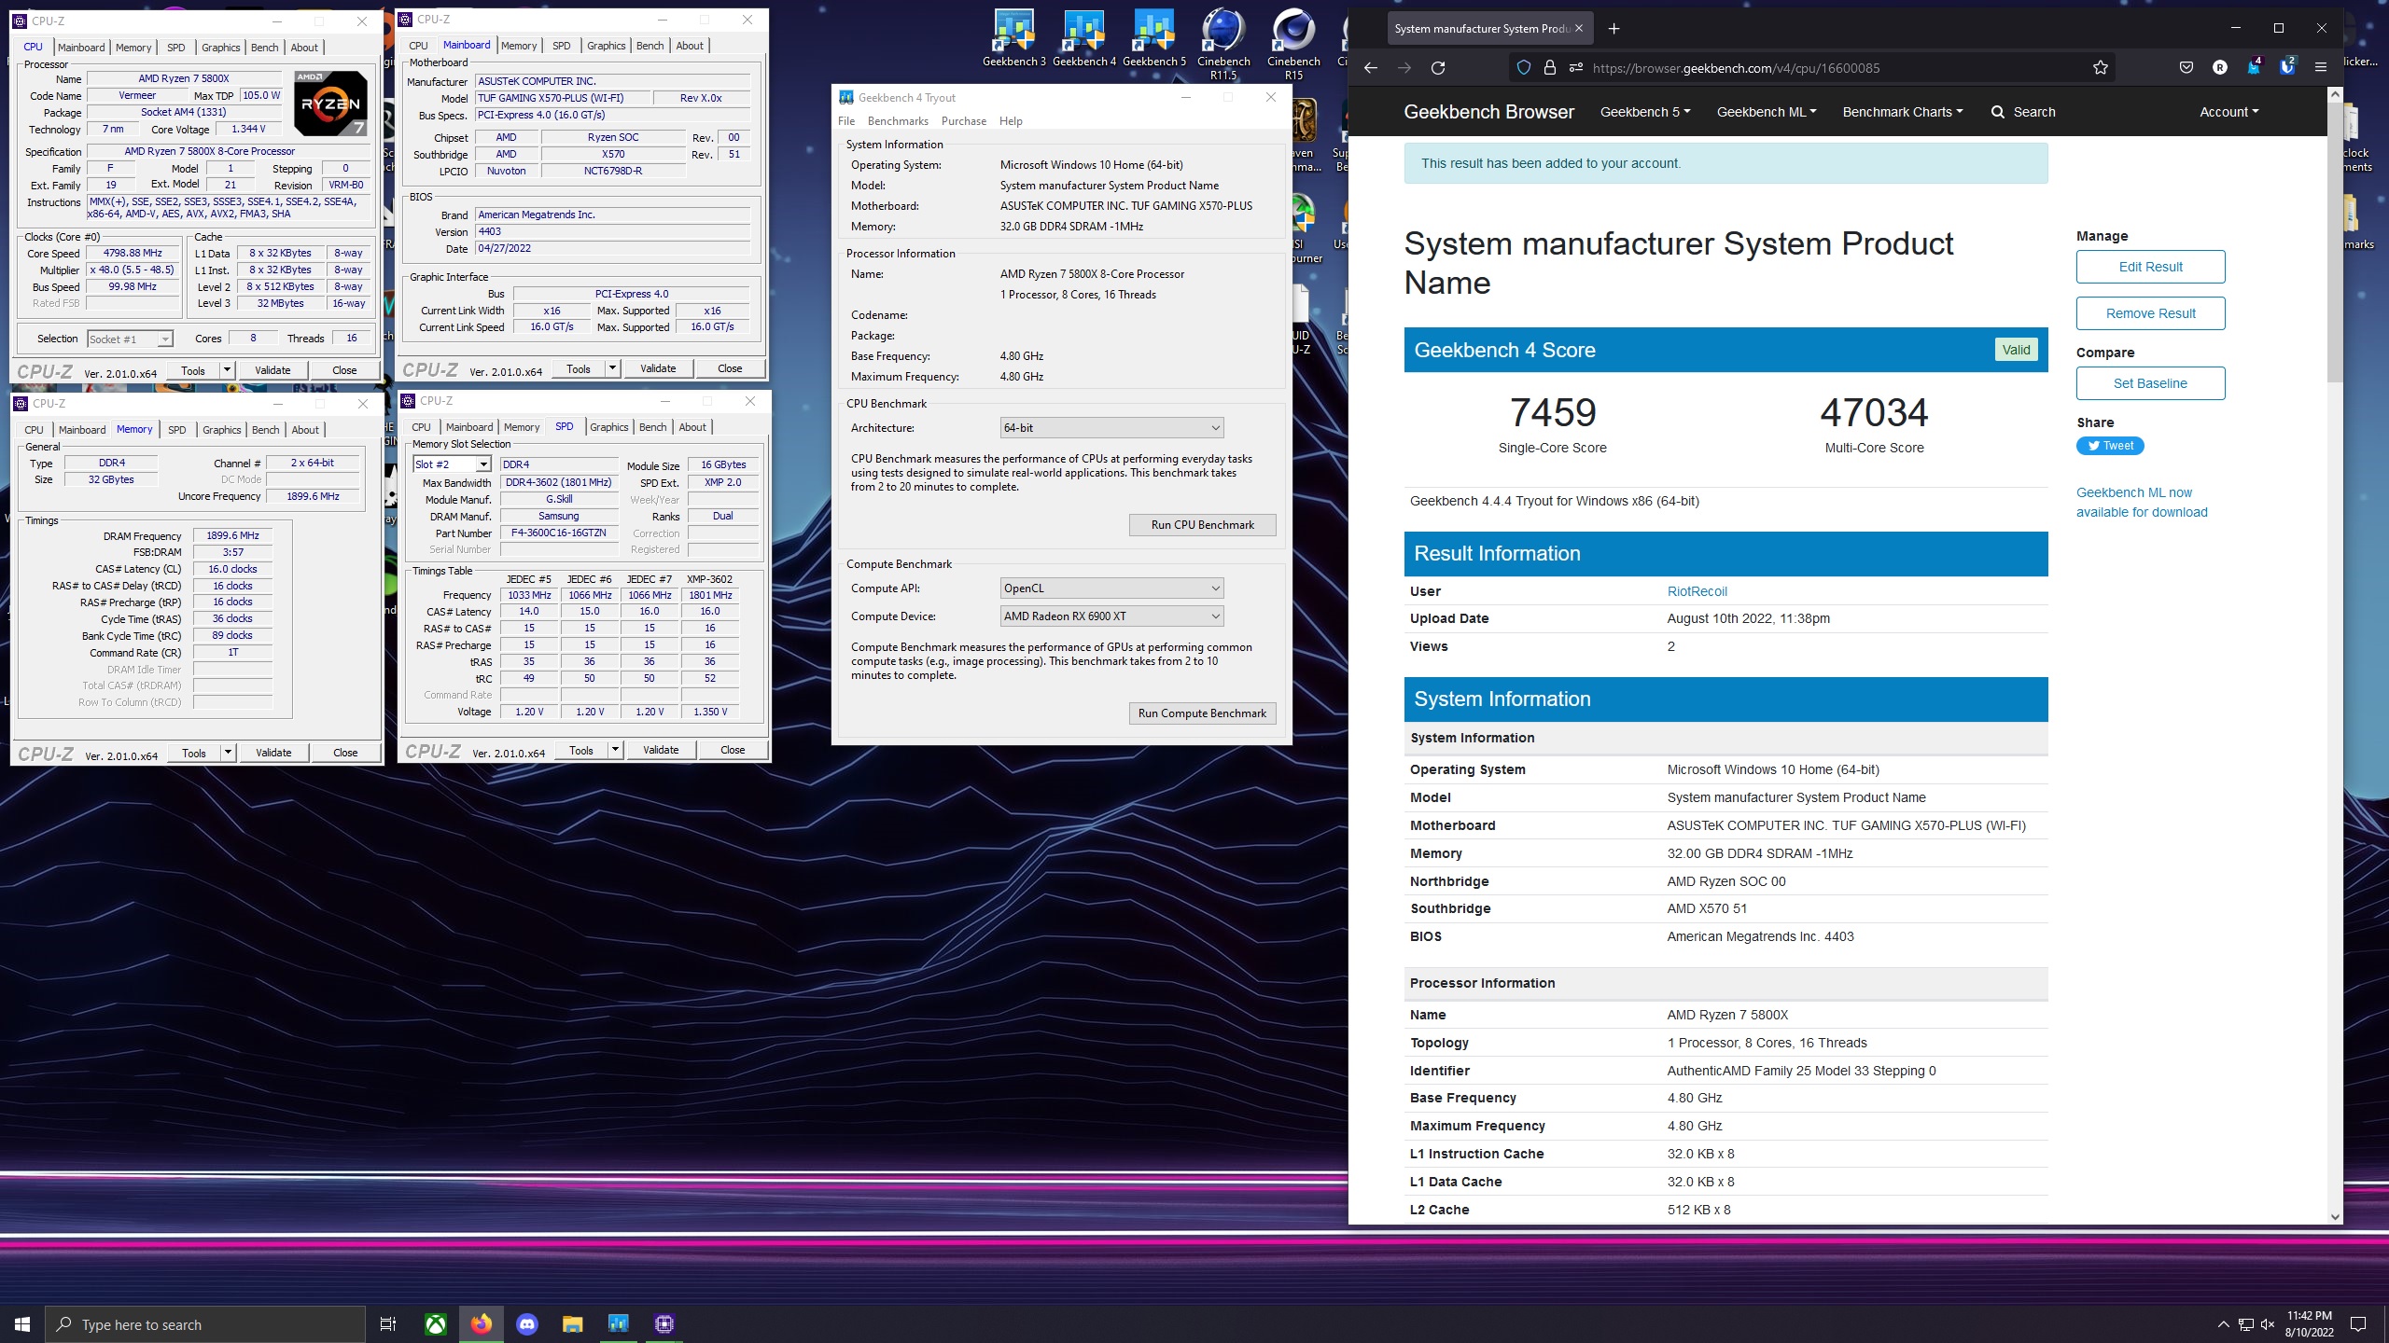Launch Cinebench R11.5 desktop icon
Image resolution: width=2389 pixels, height=1343 pixels.
click(x=1223, y=44)
